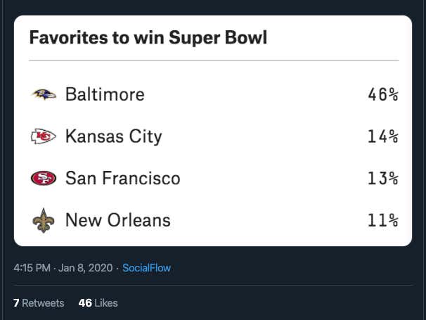Select the San Francisco team name
The image size is (426, 320).
(123, 179)
